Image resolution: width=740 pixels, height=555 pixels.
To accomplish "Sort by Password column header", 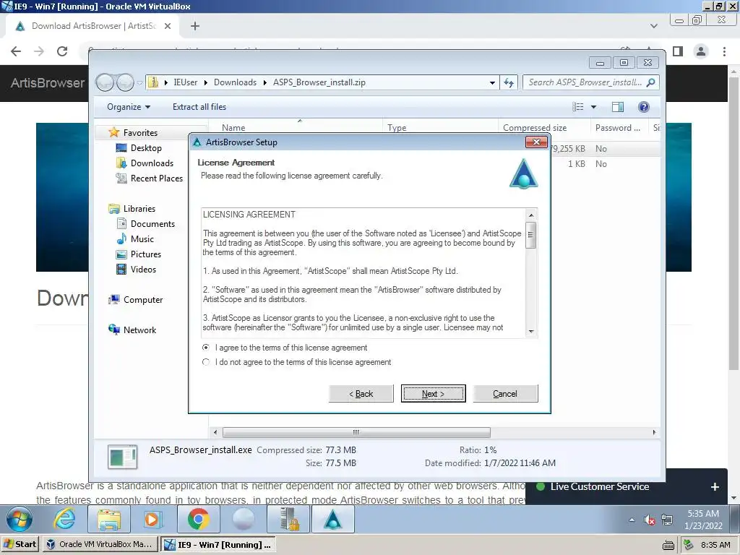I will [x=618, y=127].
